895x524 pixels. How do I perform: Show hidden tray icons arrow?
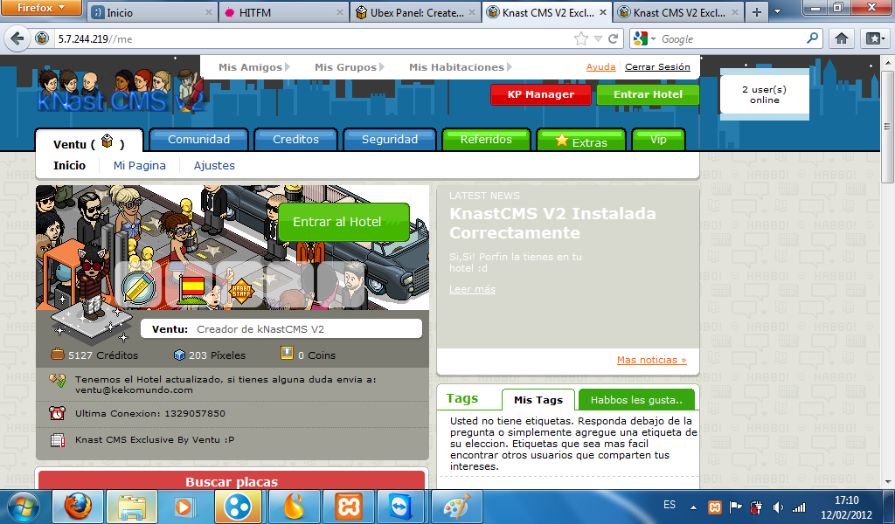(693, 507)
